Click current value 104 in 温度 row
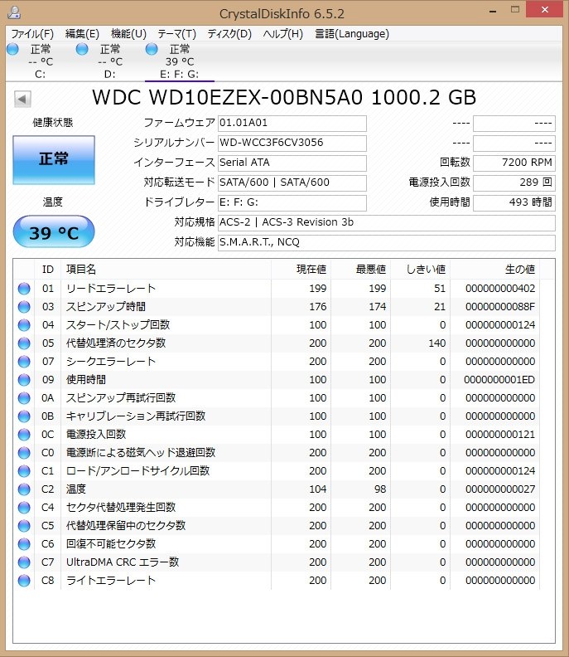 pos(317,489)
